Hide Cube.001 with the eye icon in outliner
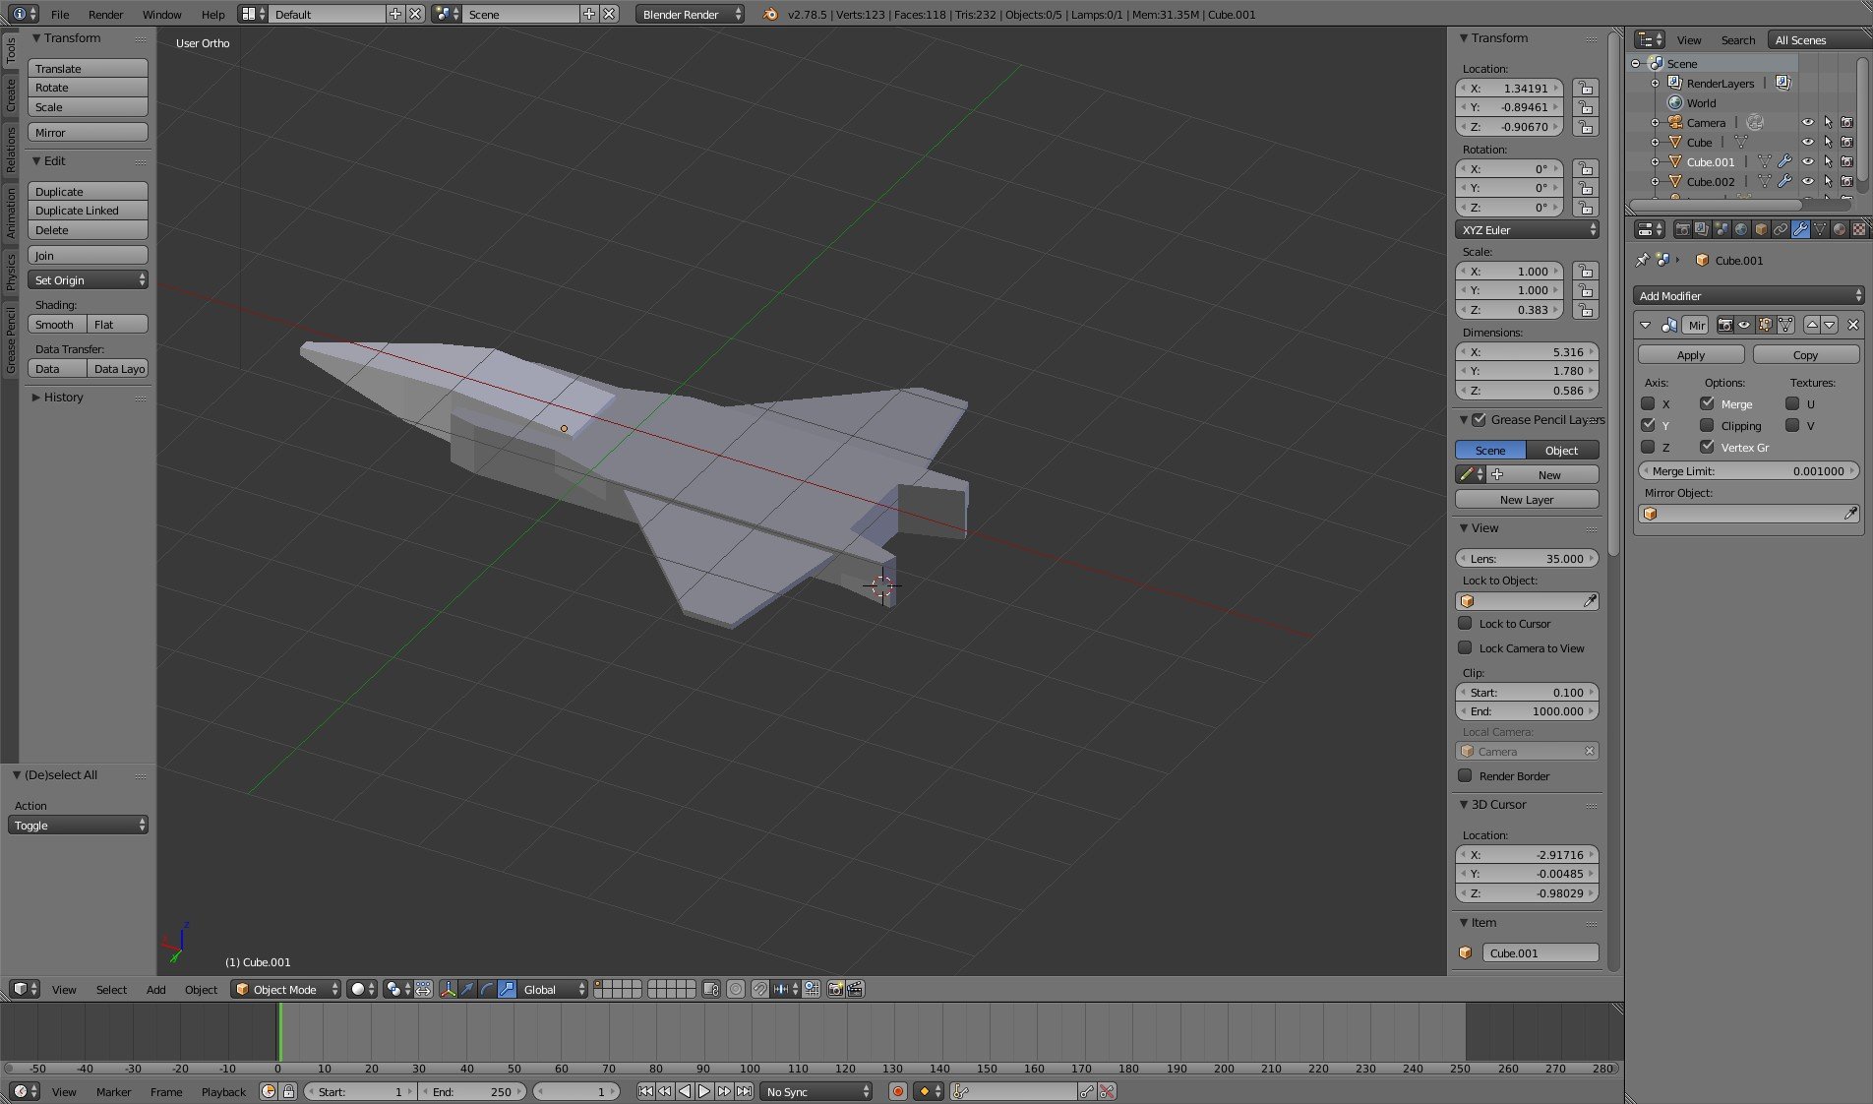Screen dimensions: 1873x1104 [1808, 161]
